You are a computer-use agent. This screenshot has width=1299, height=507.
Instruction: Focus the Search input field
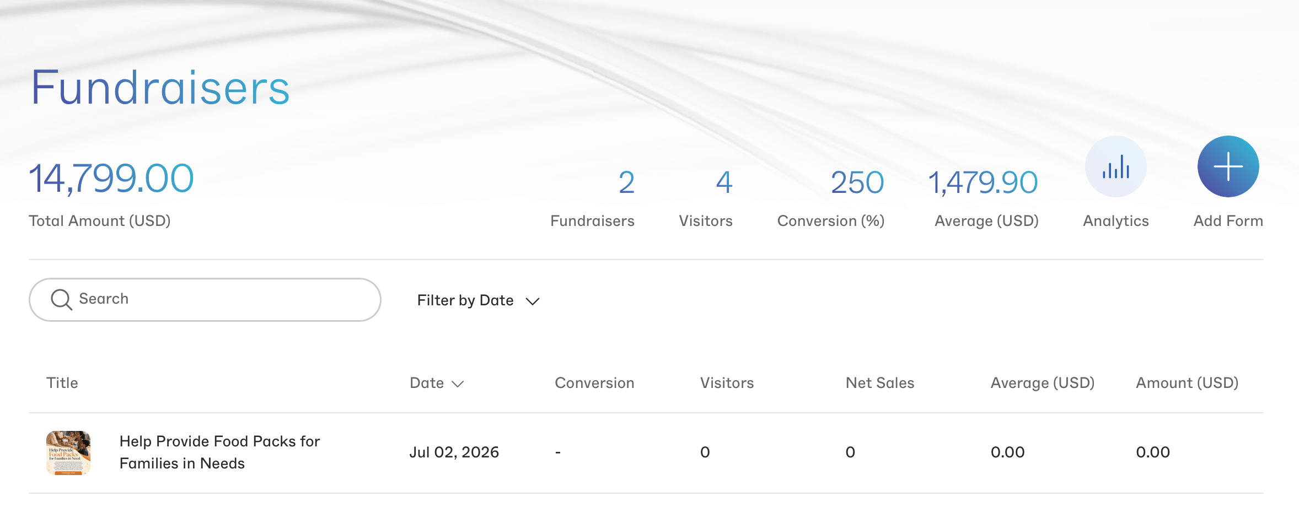point(205,300)
